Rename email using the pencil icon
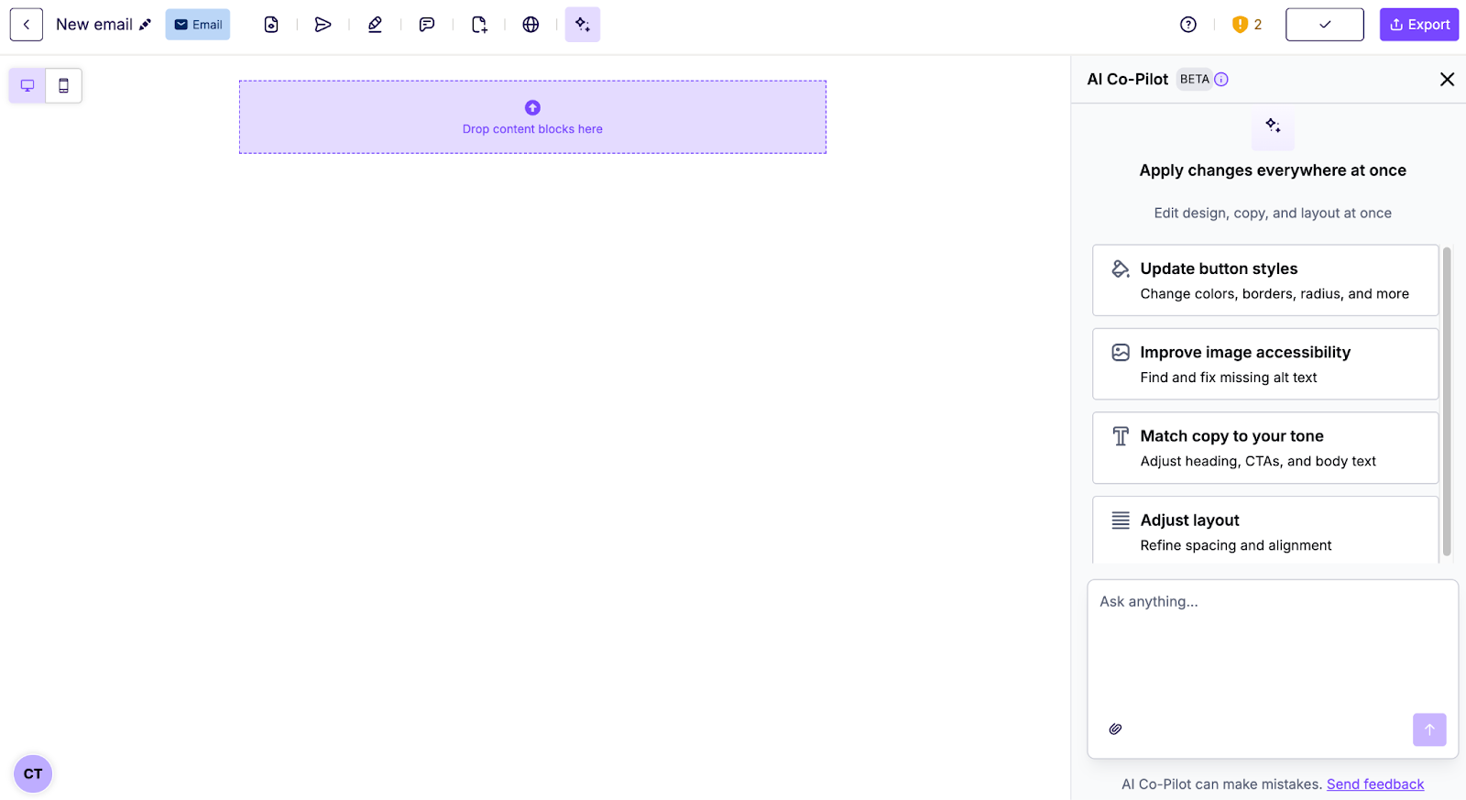 pos(145,25)
